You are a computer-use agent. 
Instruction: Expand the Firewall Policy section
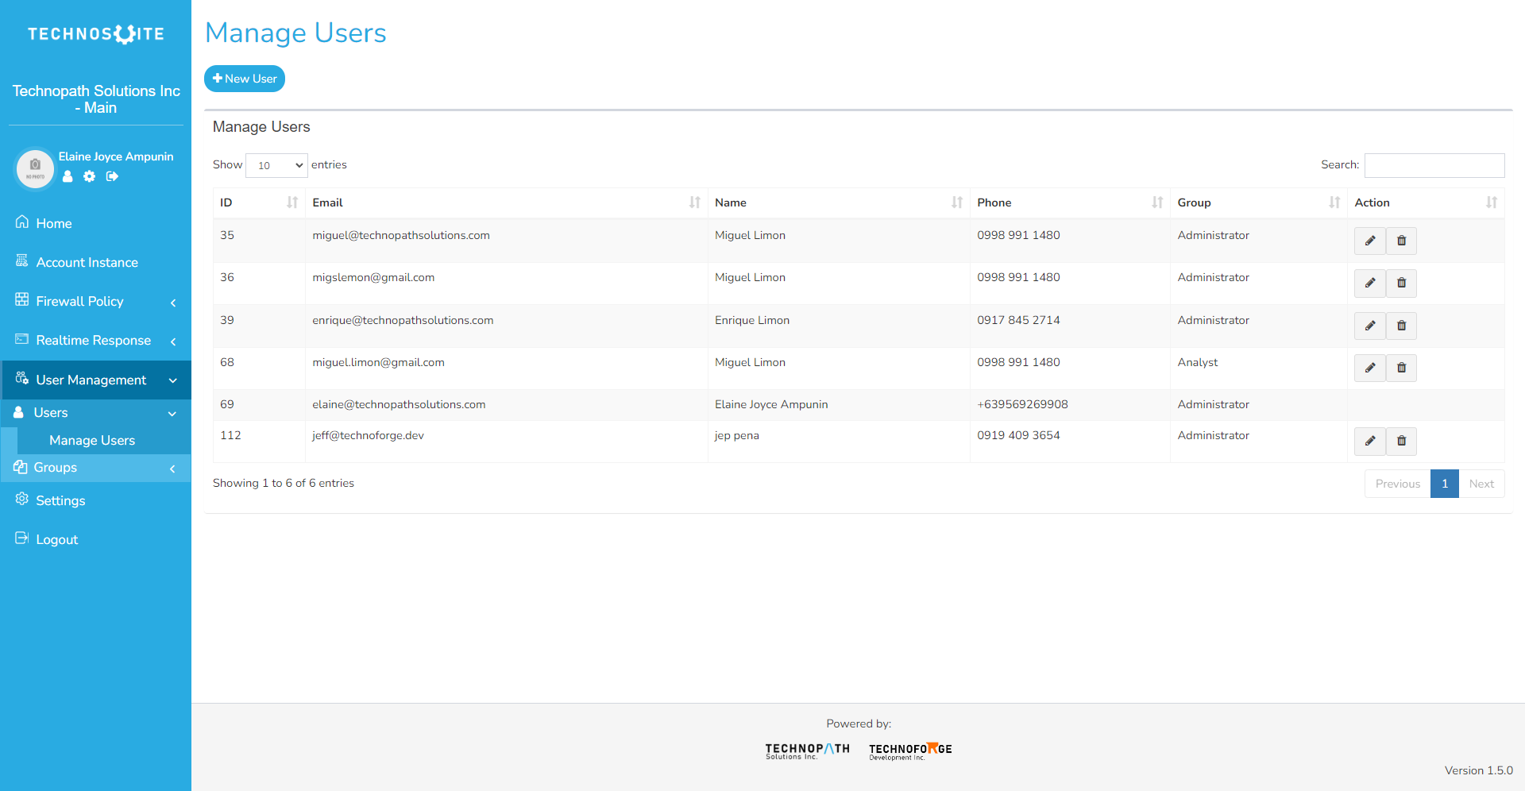(x=79, y=301)
